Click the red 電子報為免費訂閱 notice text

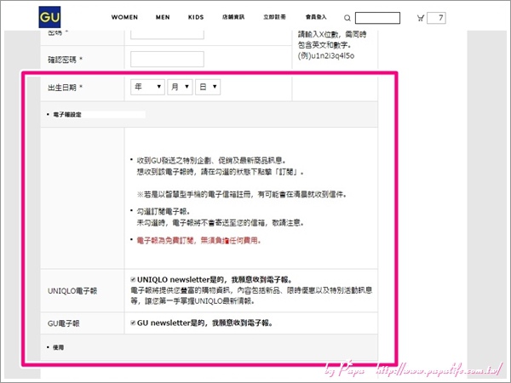pyautogui.click(x=198, y=241)
